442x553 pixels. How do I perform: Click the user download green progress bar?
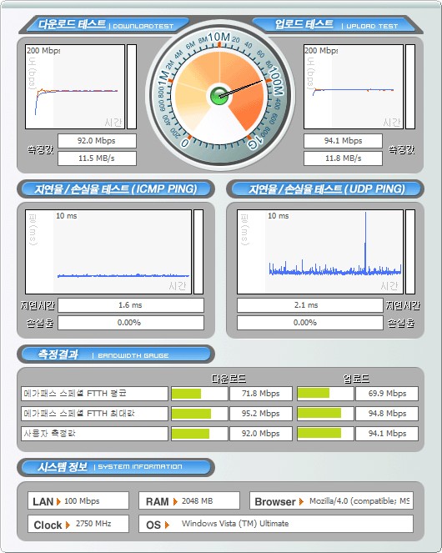tap(190, 434)
